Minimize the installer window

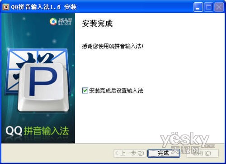(x=198, y=7)
